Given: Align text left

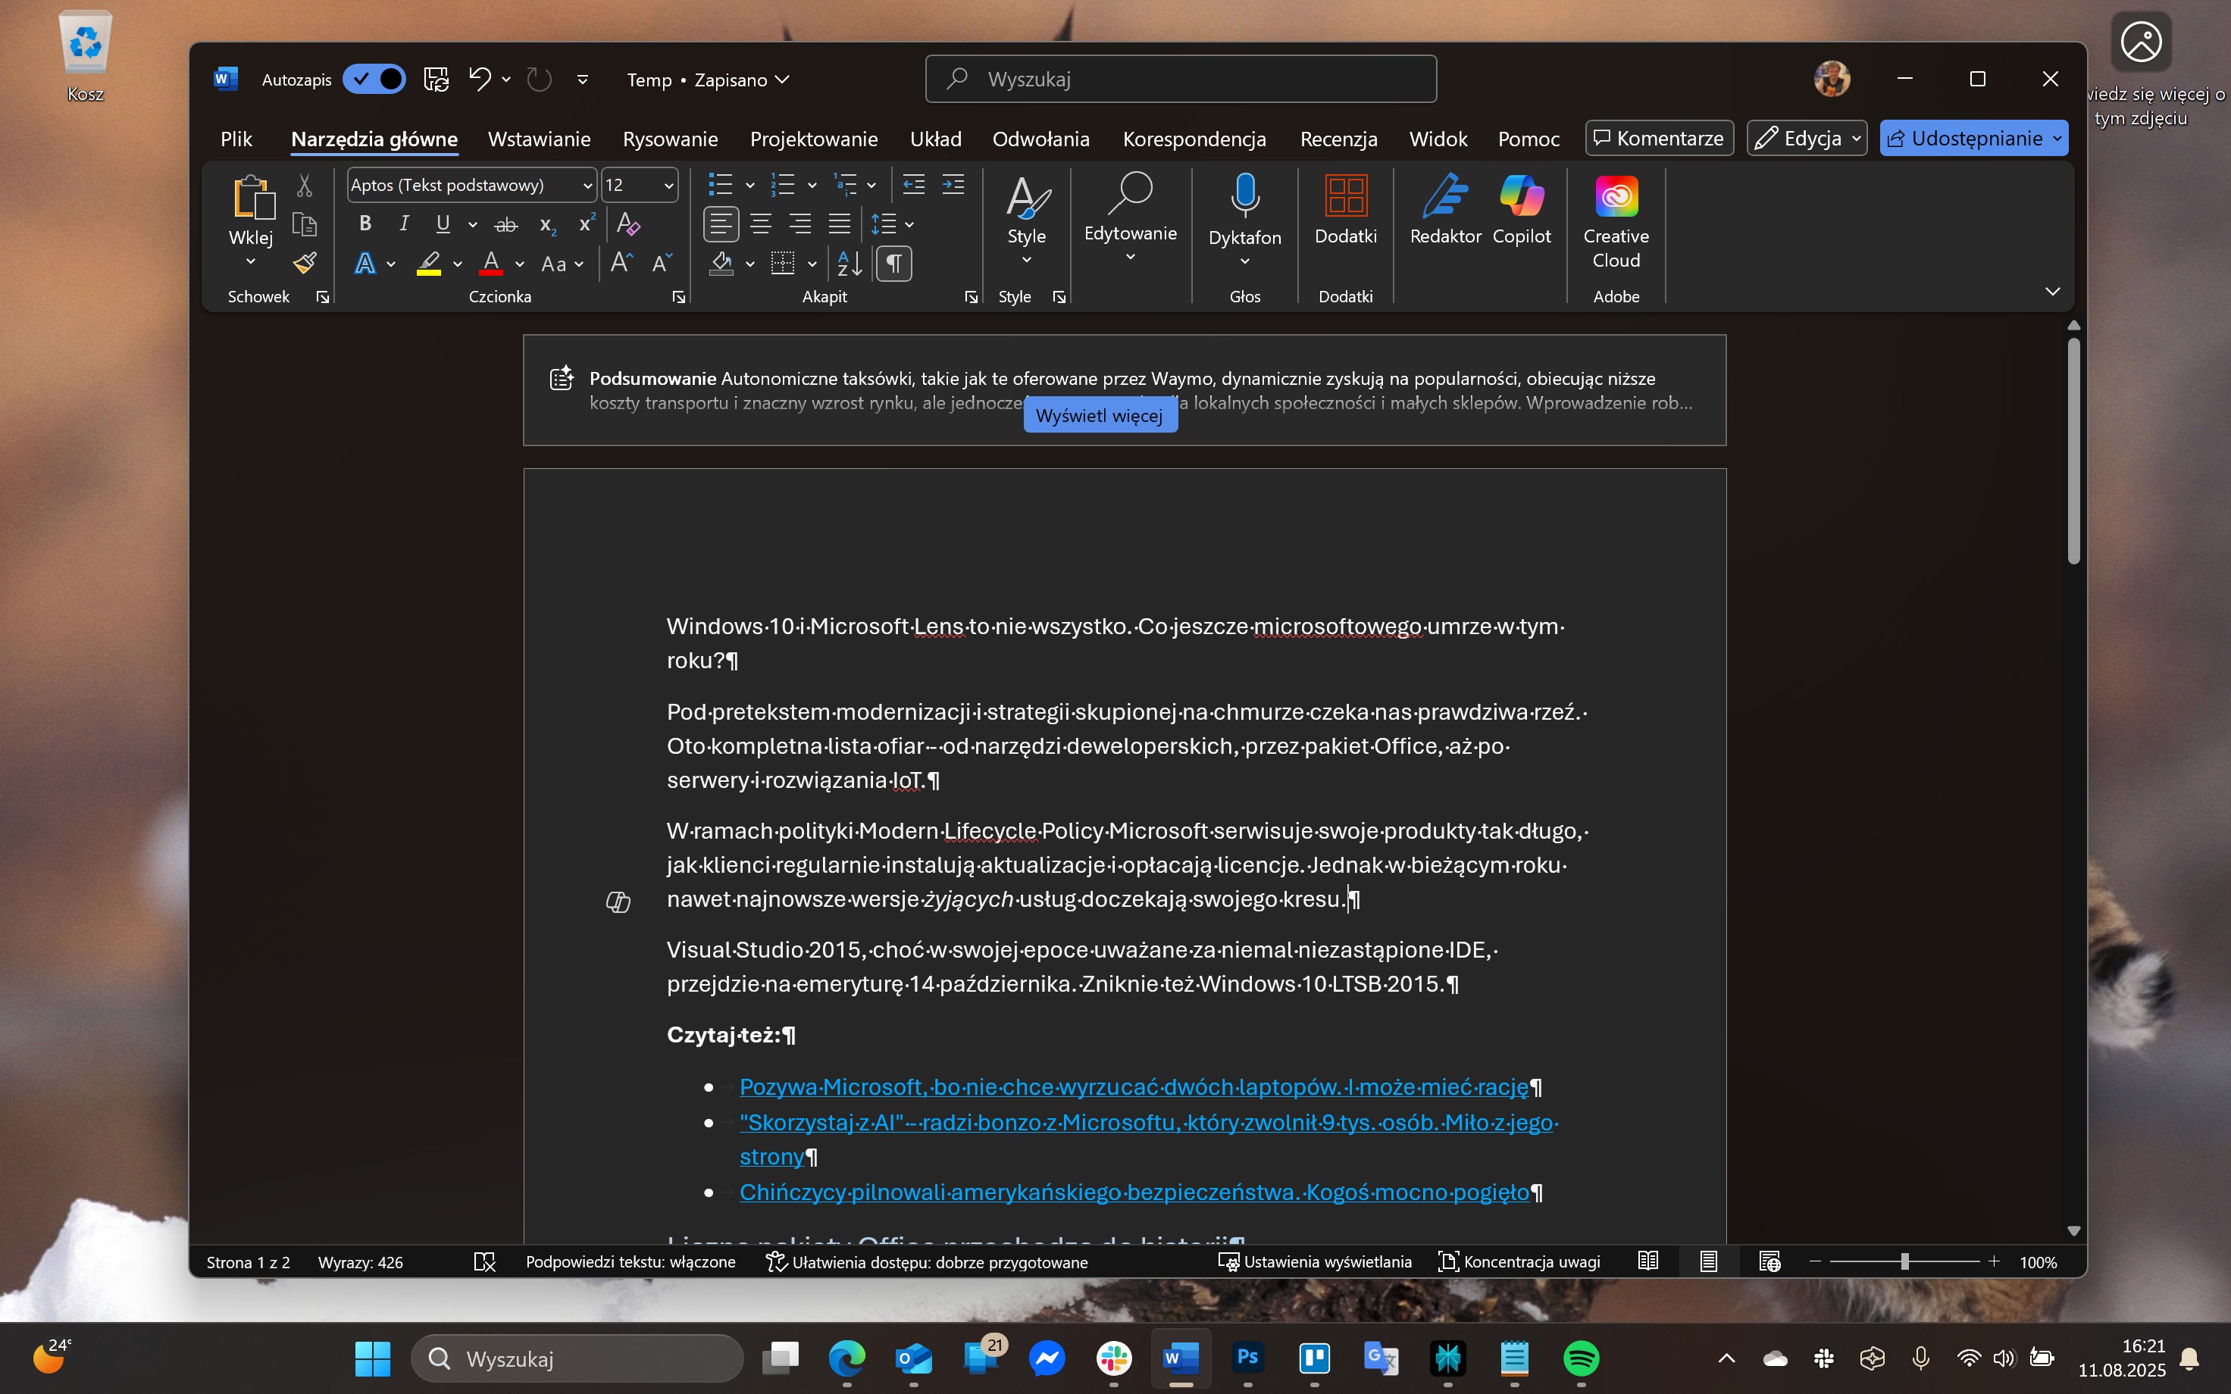Looking at the screenshot, I should point(721,224).
